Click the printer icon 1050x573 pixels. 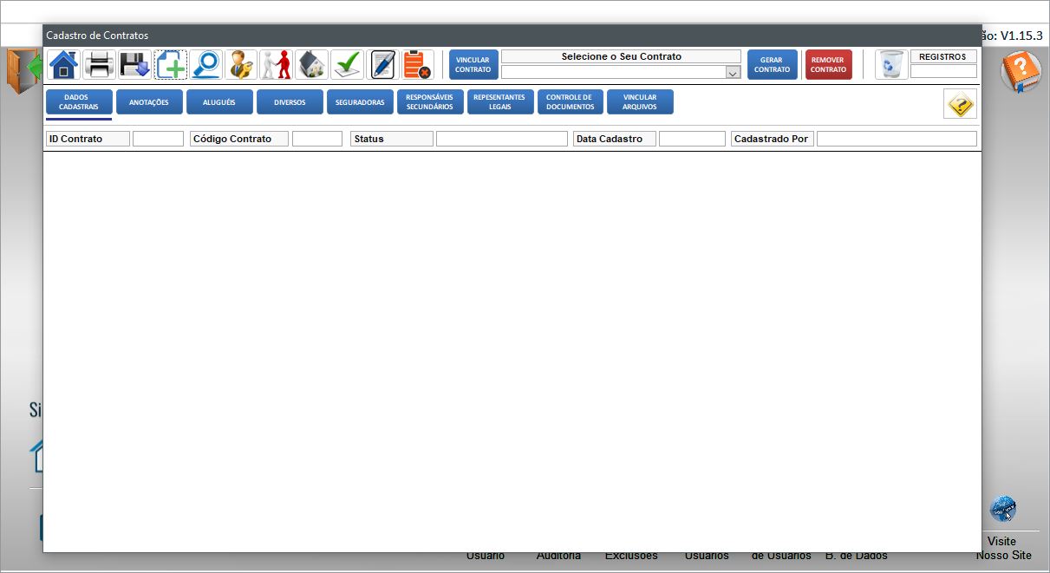(100, 65)
